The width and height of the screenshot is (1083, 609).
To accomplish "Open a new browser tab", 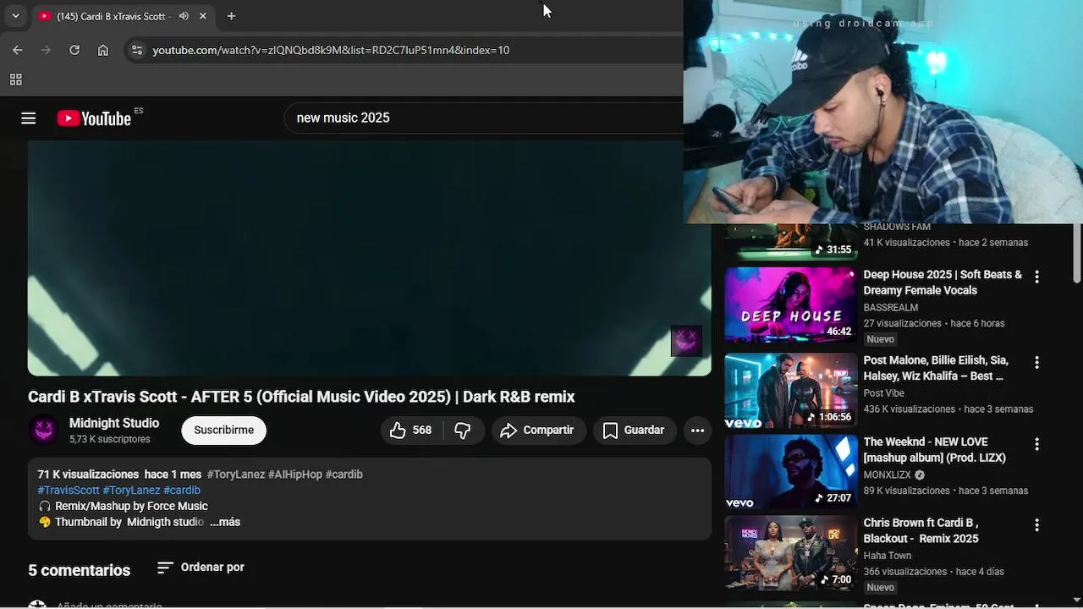I will pyautogui.click(x=231, y=16).
